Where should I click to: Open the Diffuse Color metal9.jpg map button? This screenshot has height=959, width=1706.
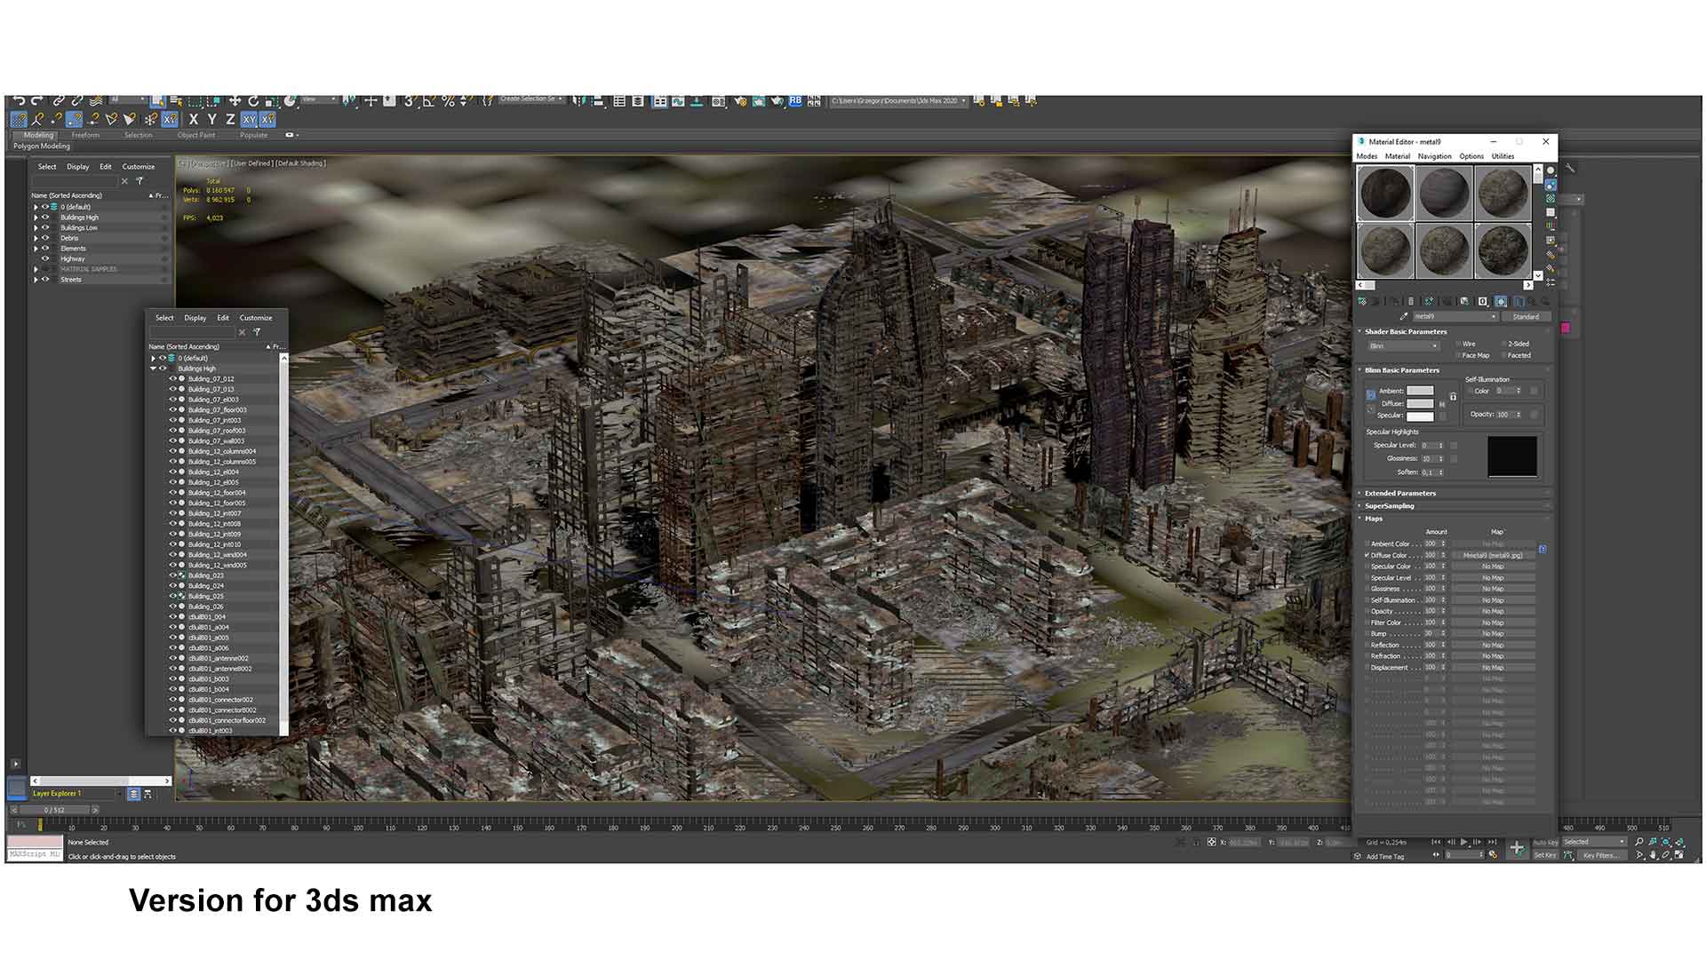[x=1493, y=555]
